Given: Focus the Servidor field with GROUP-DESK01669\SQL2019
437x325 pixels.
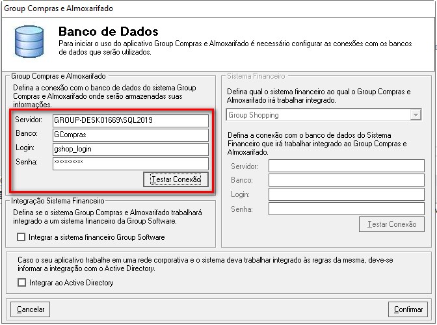Looking at the screenshot, I should click(x=131, y=121).
